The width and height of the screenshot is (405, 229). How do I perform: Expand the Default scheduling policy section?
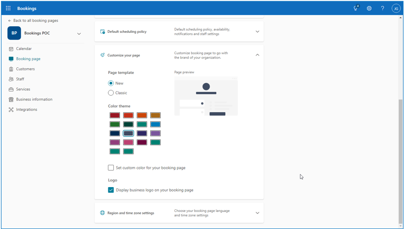(x=257, y=32)
